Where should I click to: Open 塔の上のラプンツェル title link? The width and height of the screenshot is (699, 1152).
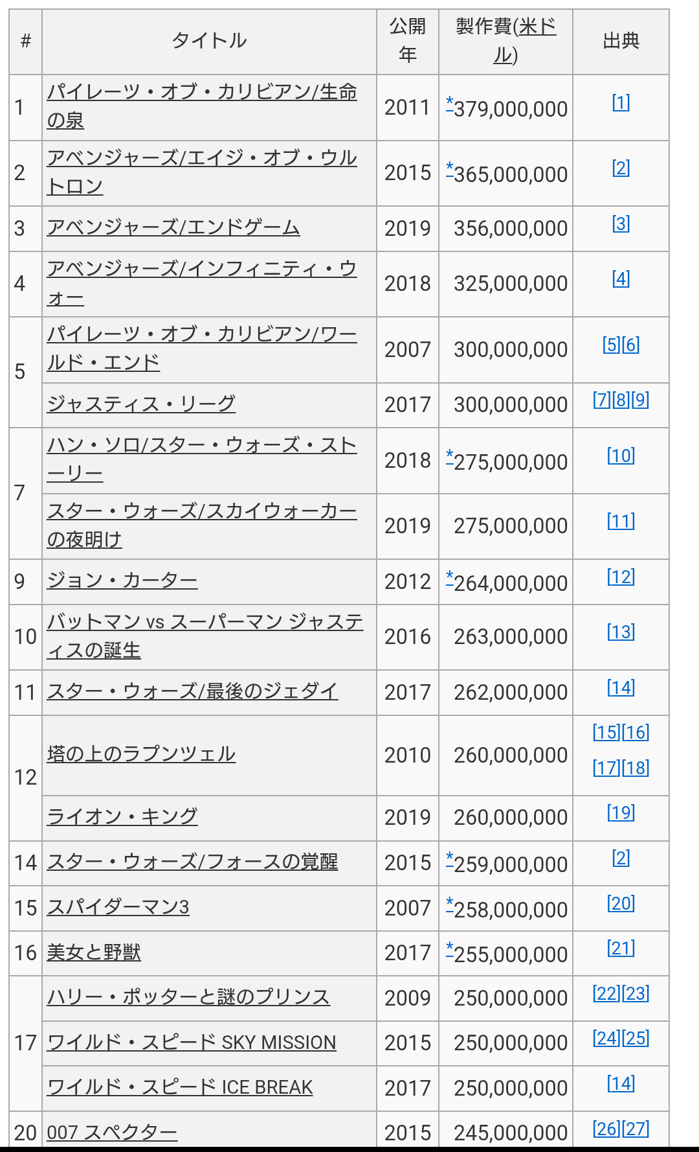[x=141, y=754]
